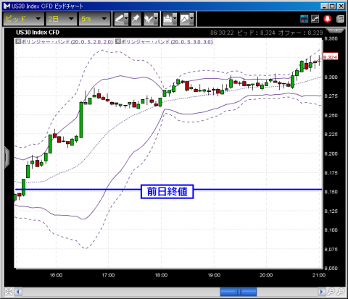348x299 pixels.
Task: Click the 16:00 time axis label
Action: pyautogui.click(x=56, y=275)
